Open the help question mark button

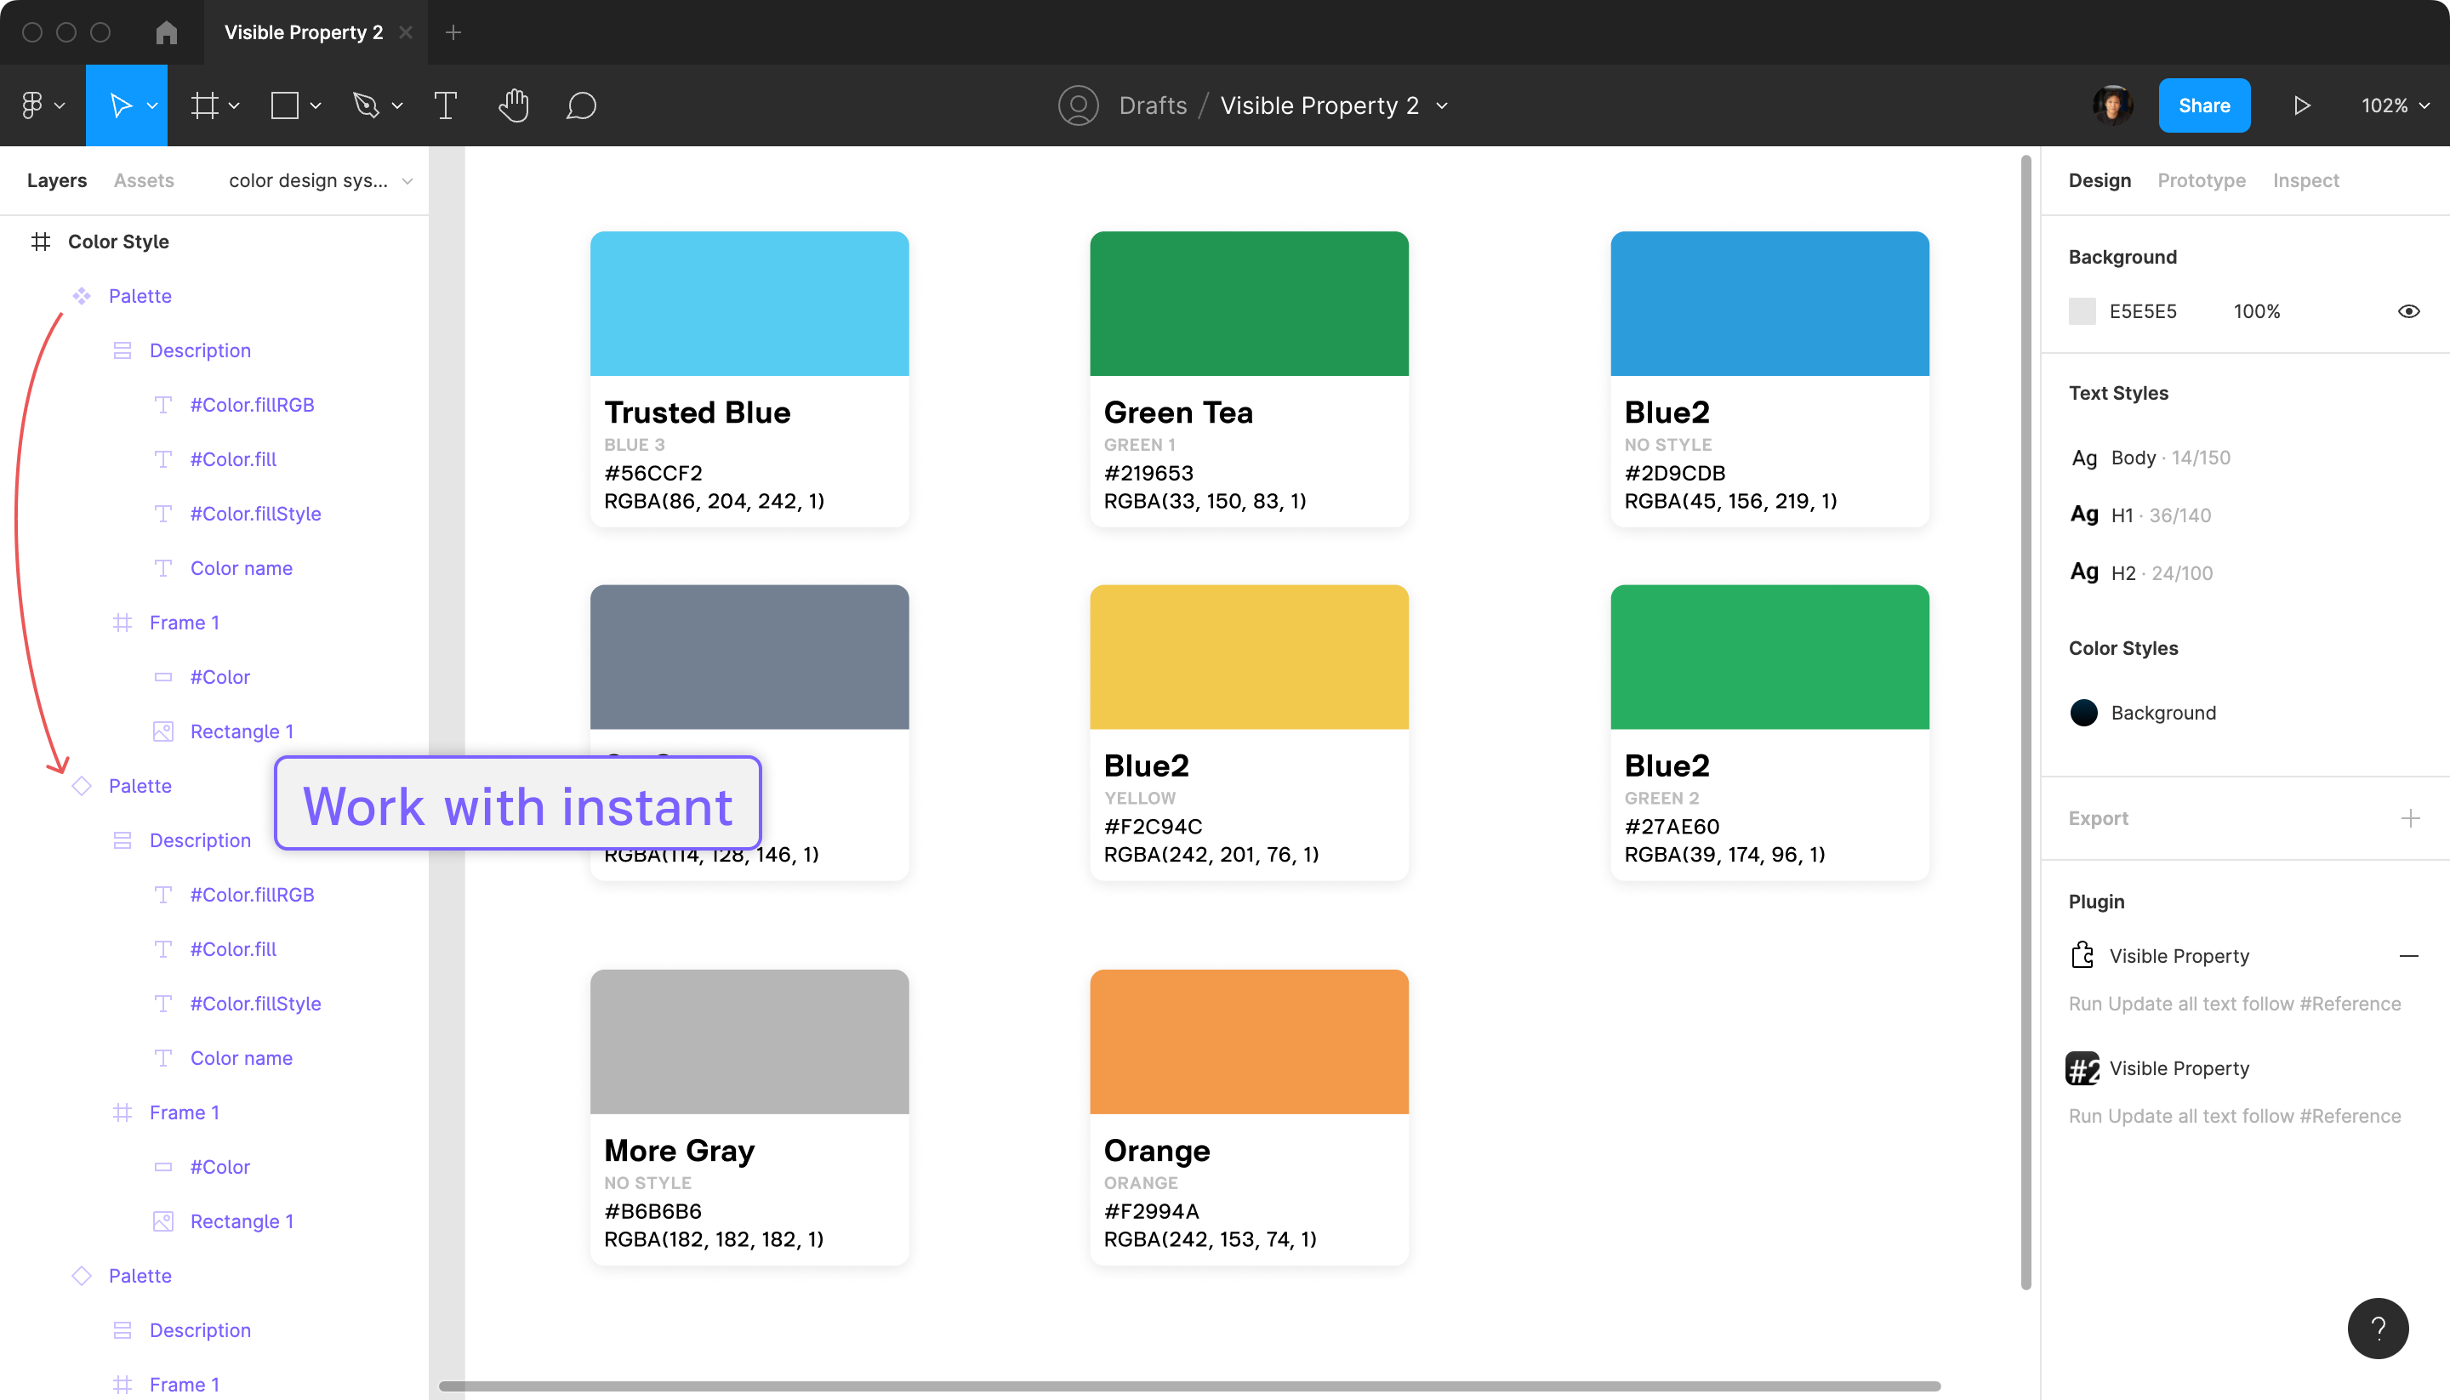(x=2378, y=1328)
